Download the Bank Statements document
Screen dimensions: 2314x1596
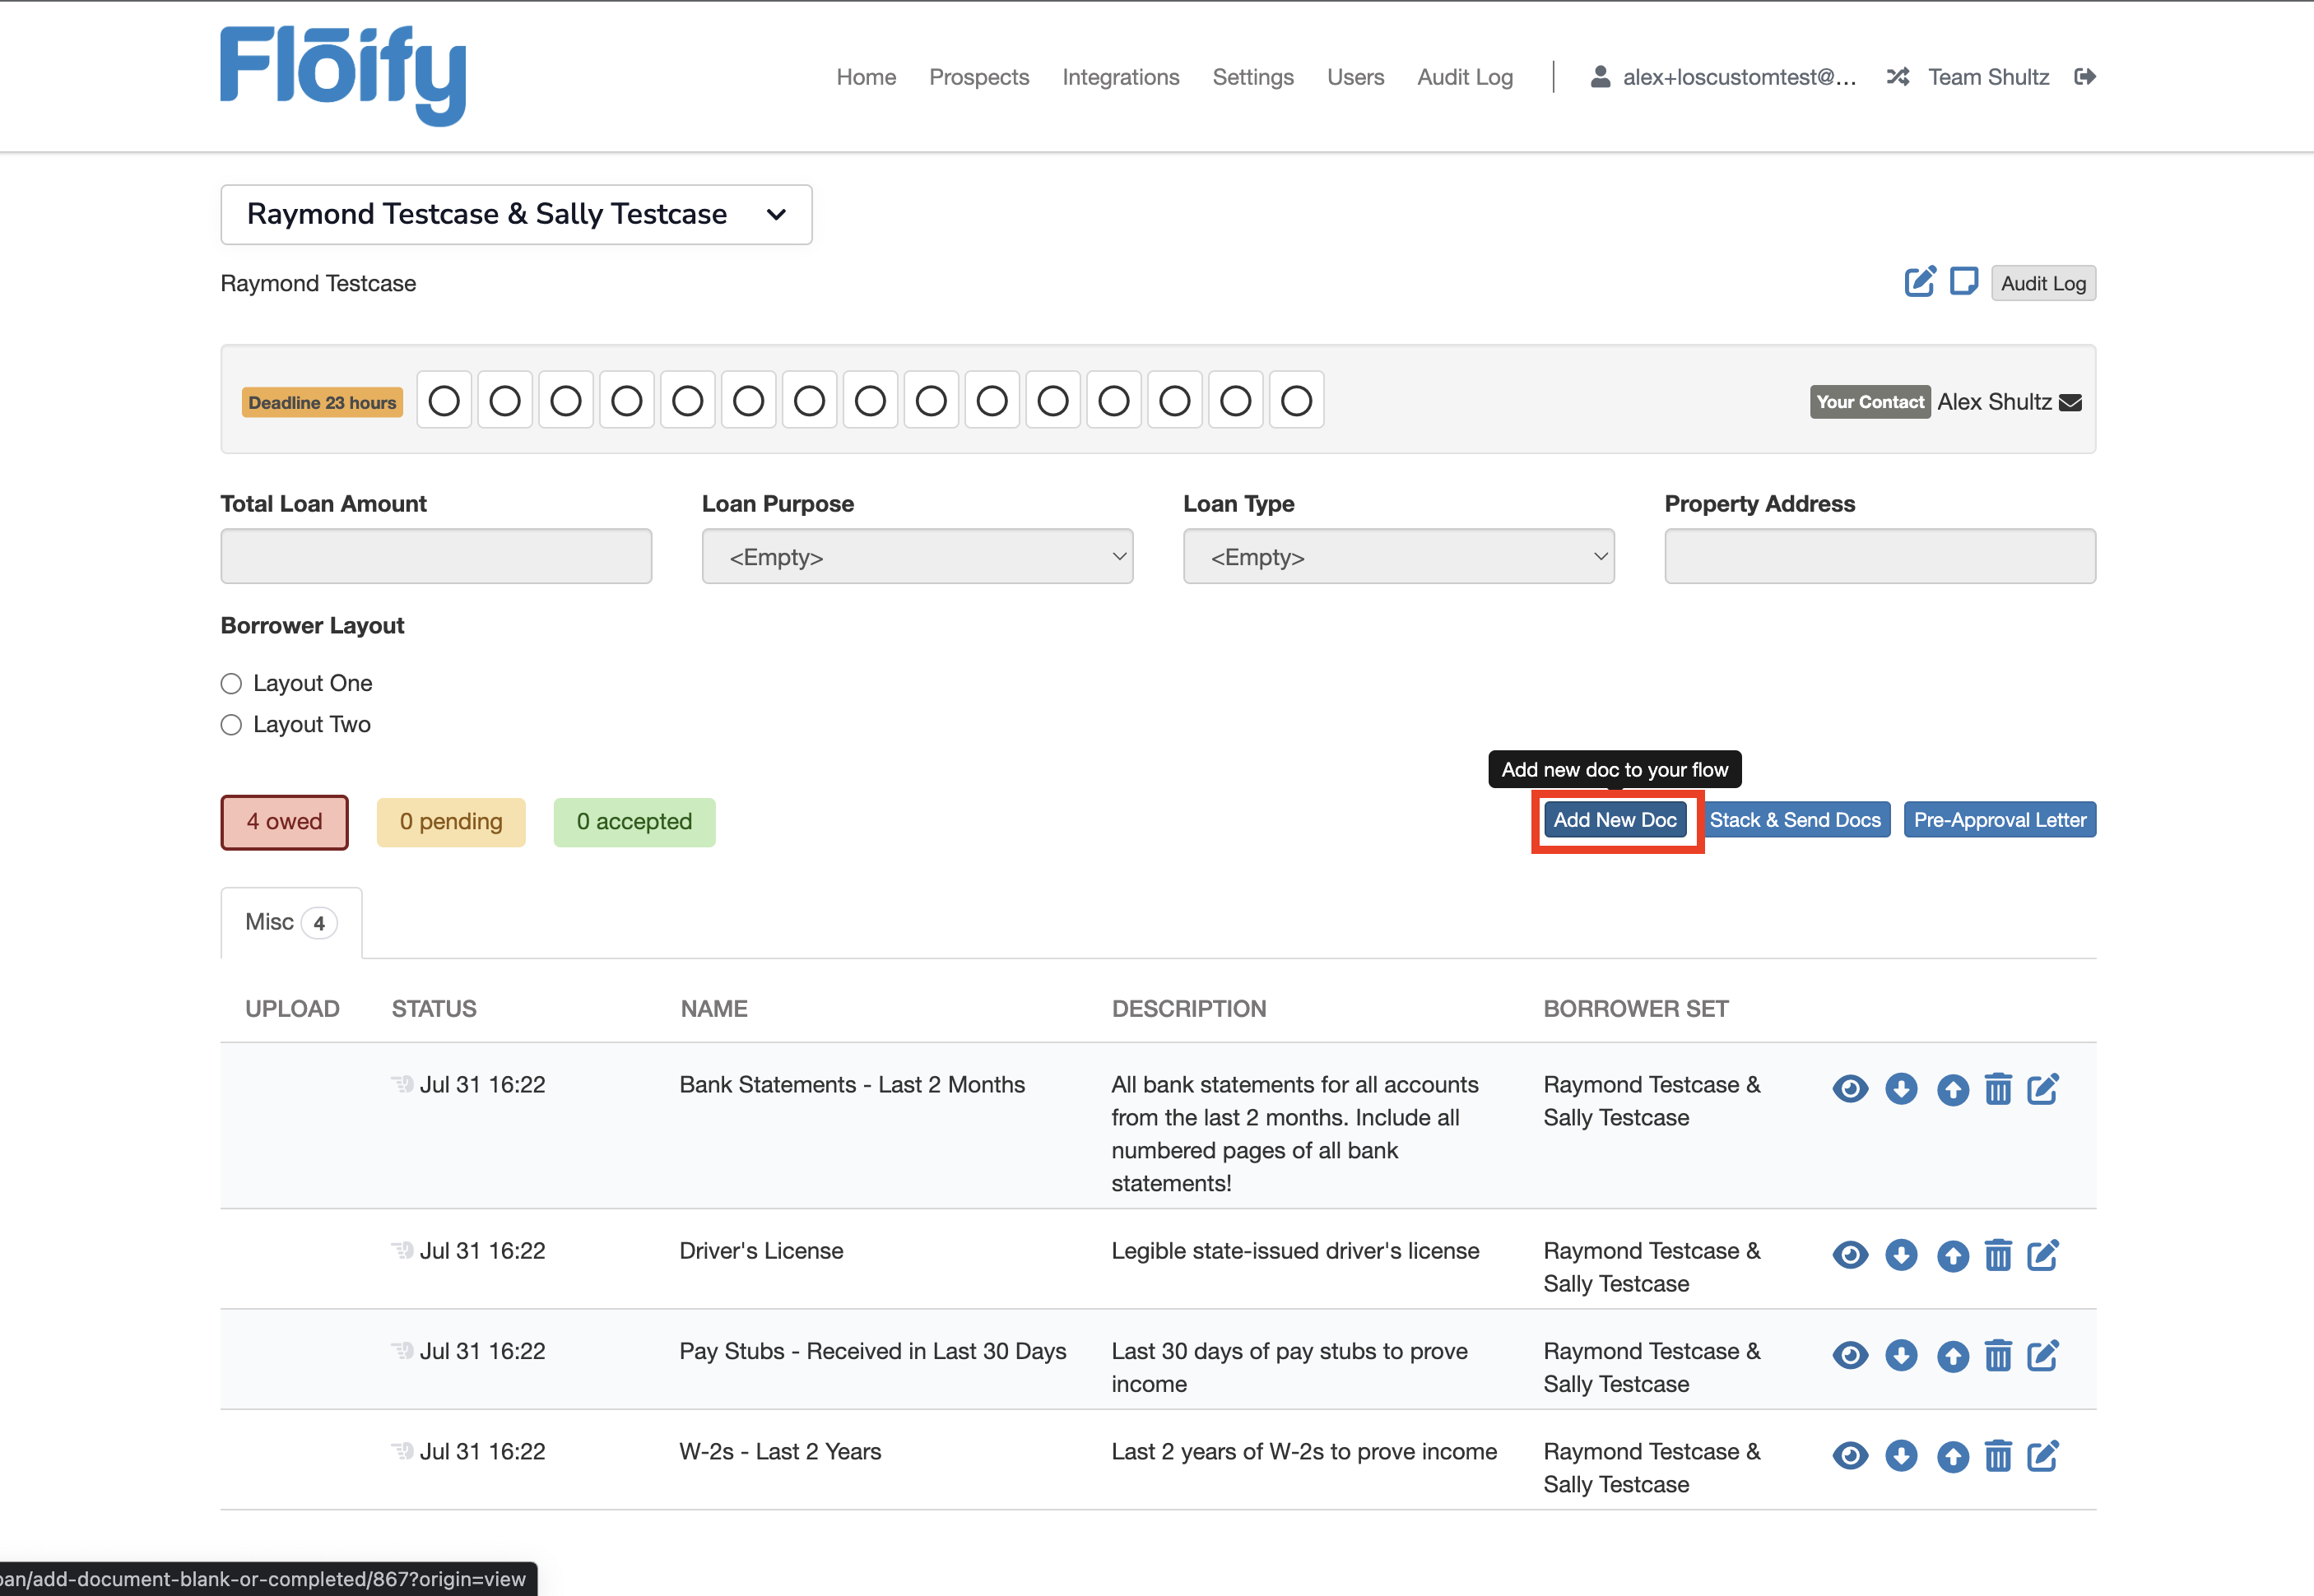click(1901, 1089)
